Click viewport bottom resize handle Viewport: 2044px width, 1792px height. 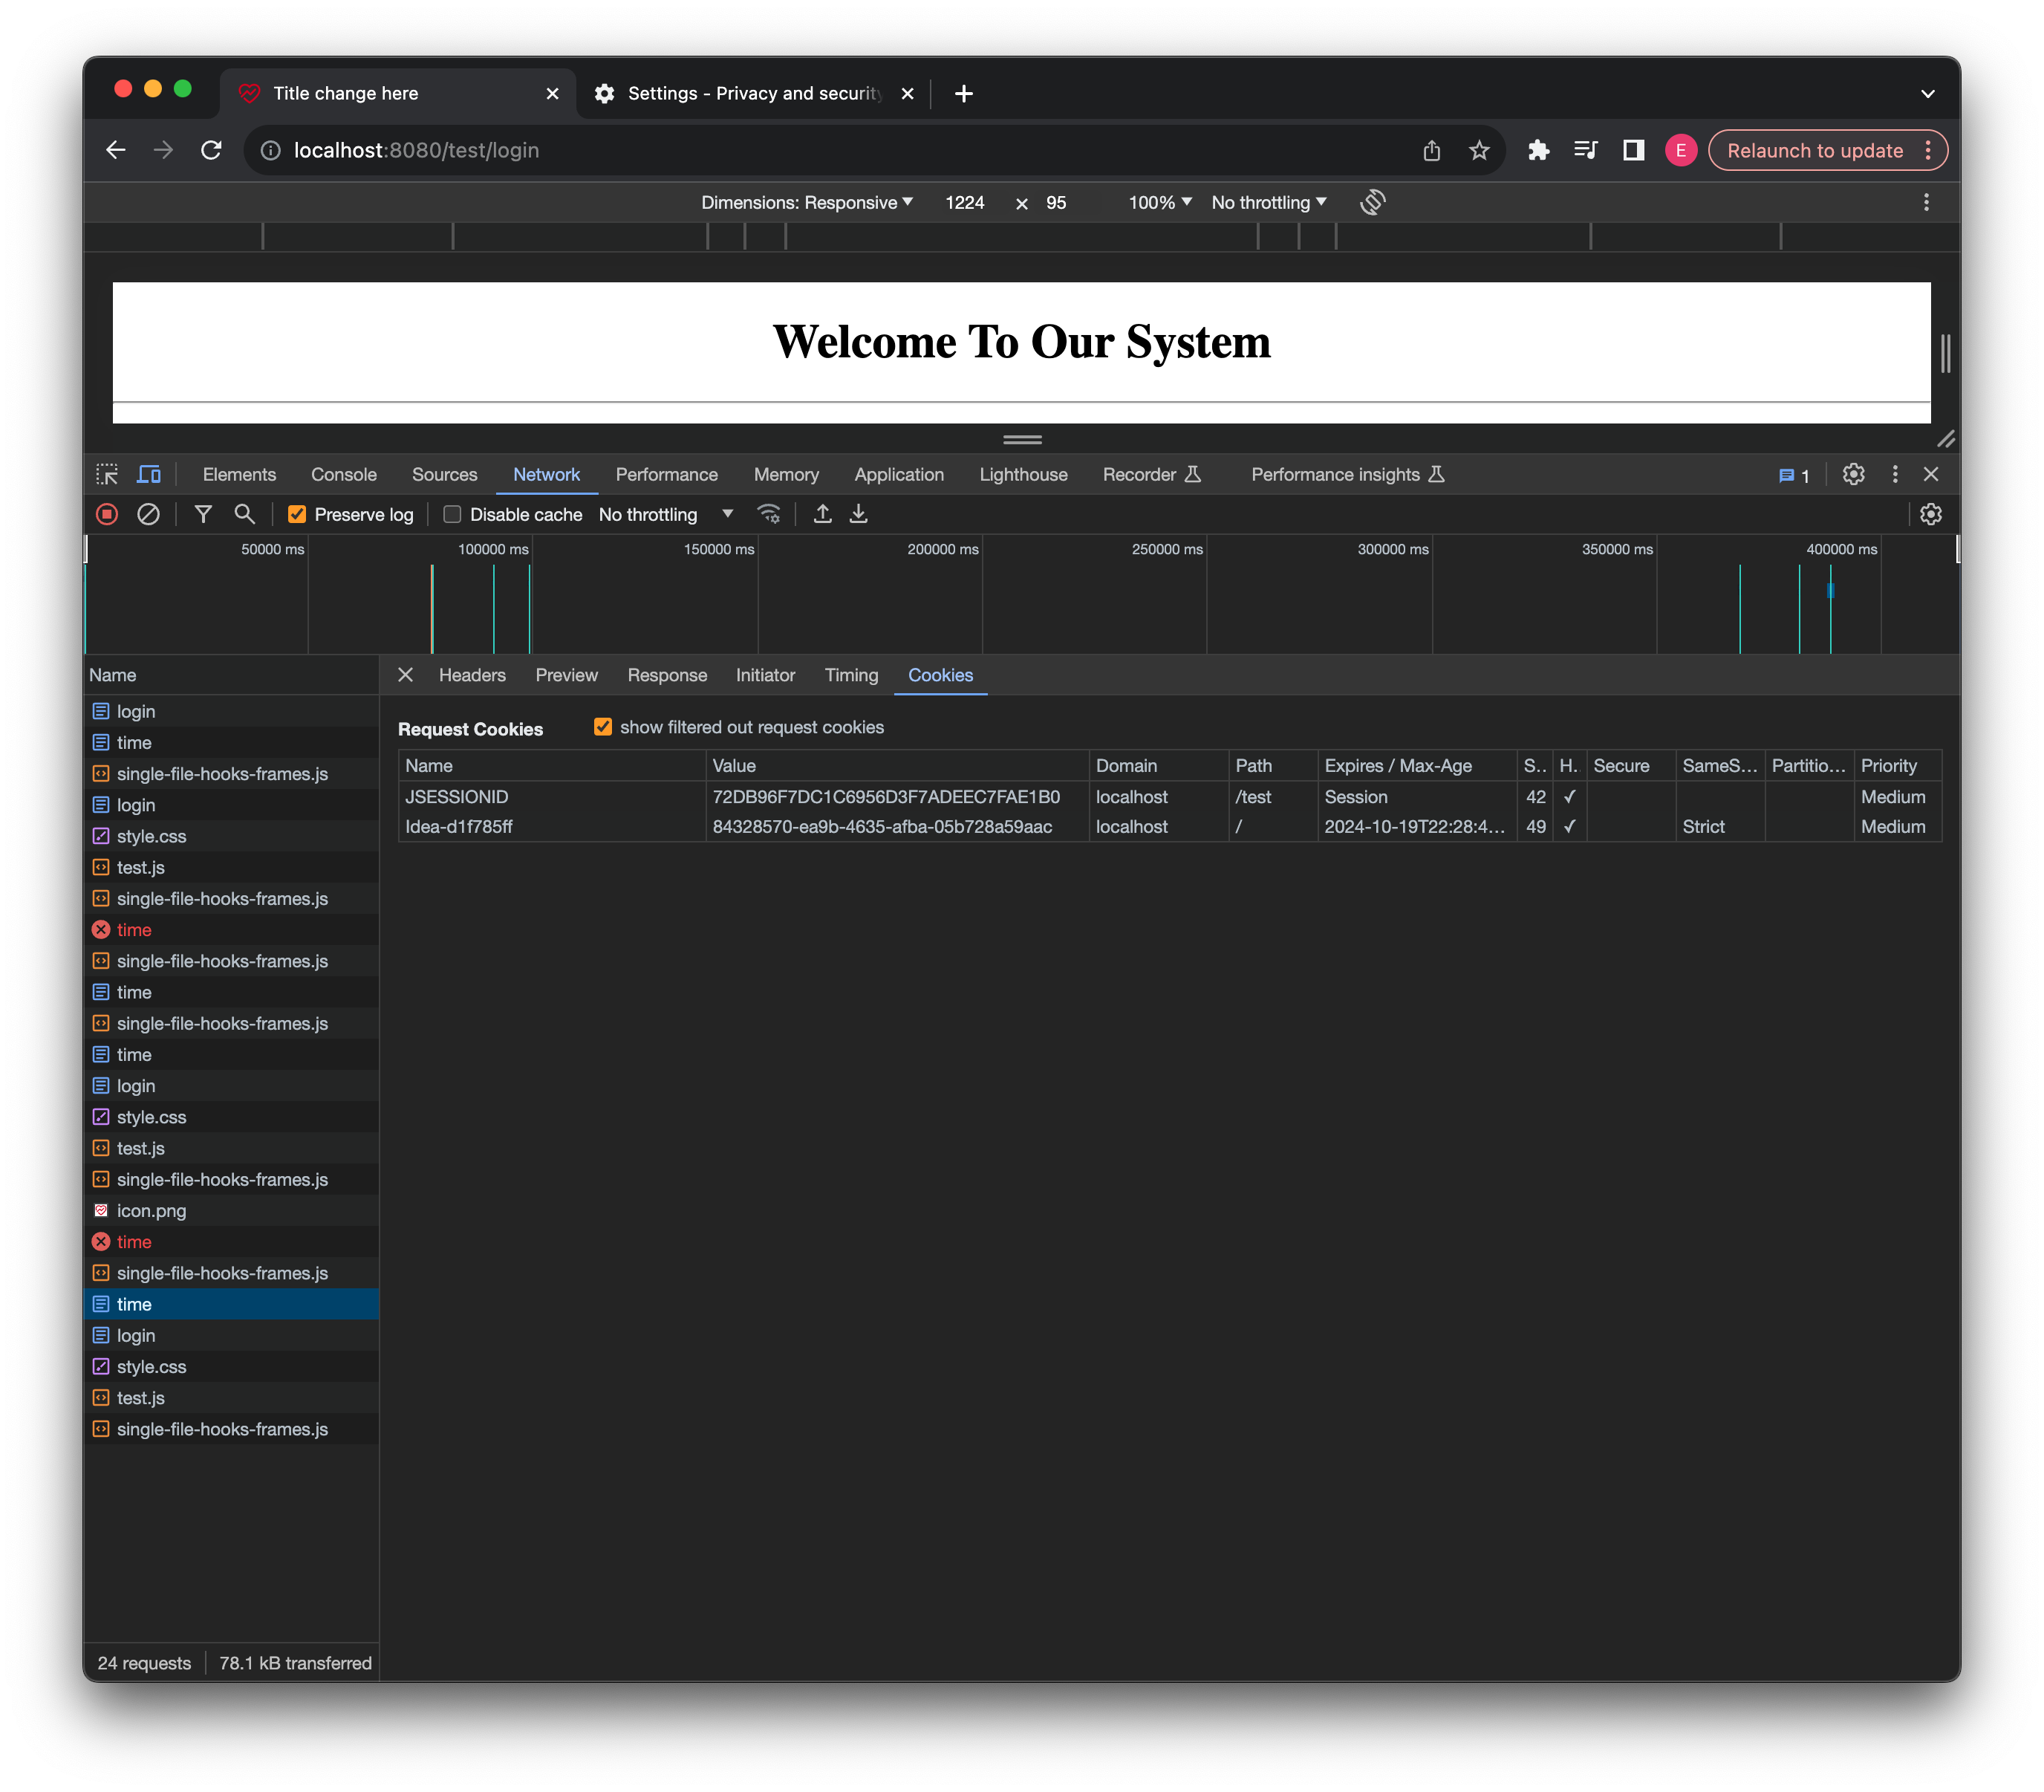point(1021,439)
